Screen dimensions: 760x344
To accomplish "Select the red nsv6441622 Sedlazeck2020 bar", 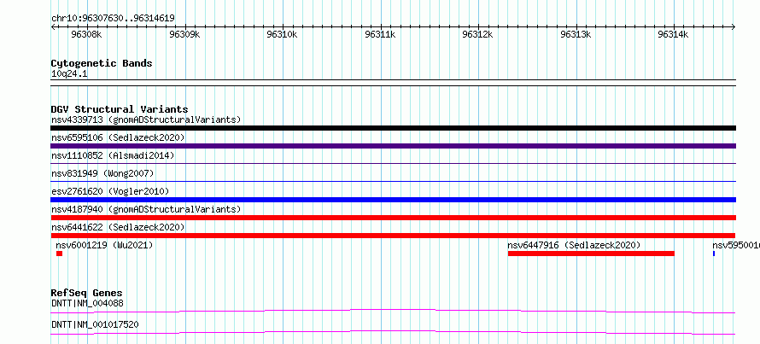I will [x=393, y=236].
